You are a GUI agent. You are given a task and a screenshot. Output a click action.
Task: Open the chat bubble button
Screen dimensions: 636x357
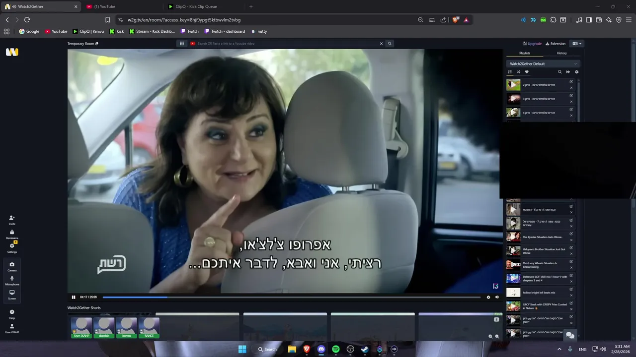point(570,335)
